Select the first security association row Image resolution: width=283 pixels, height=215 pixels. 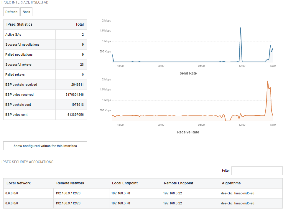pos(143,193)
